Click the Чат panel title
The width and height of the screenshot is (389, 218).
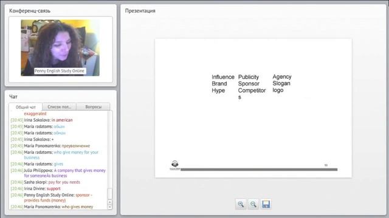click(13, 97)
